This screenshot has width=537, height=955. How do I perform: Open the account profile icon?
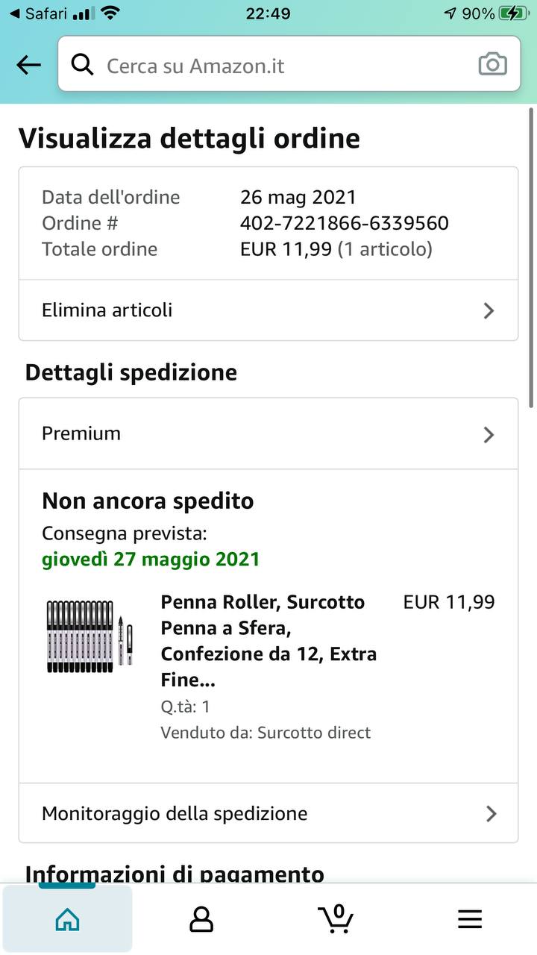tap(201, 919)
